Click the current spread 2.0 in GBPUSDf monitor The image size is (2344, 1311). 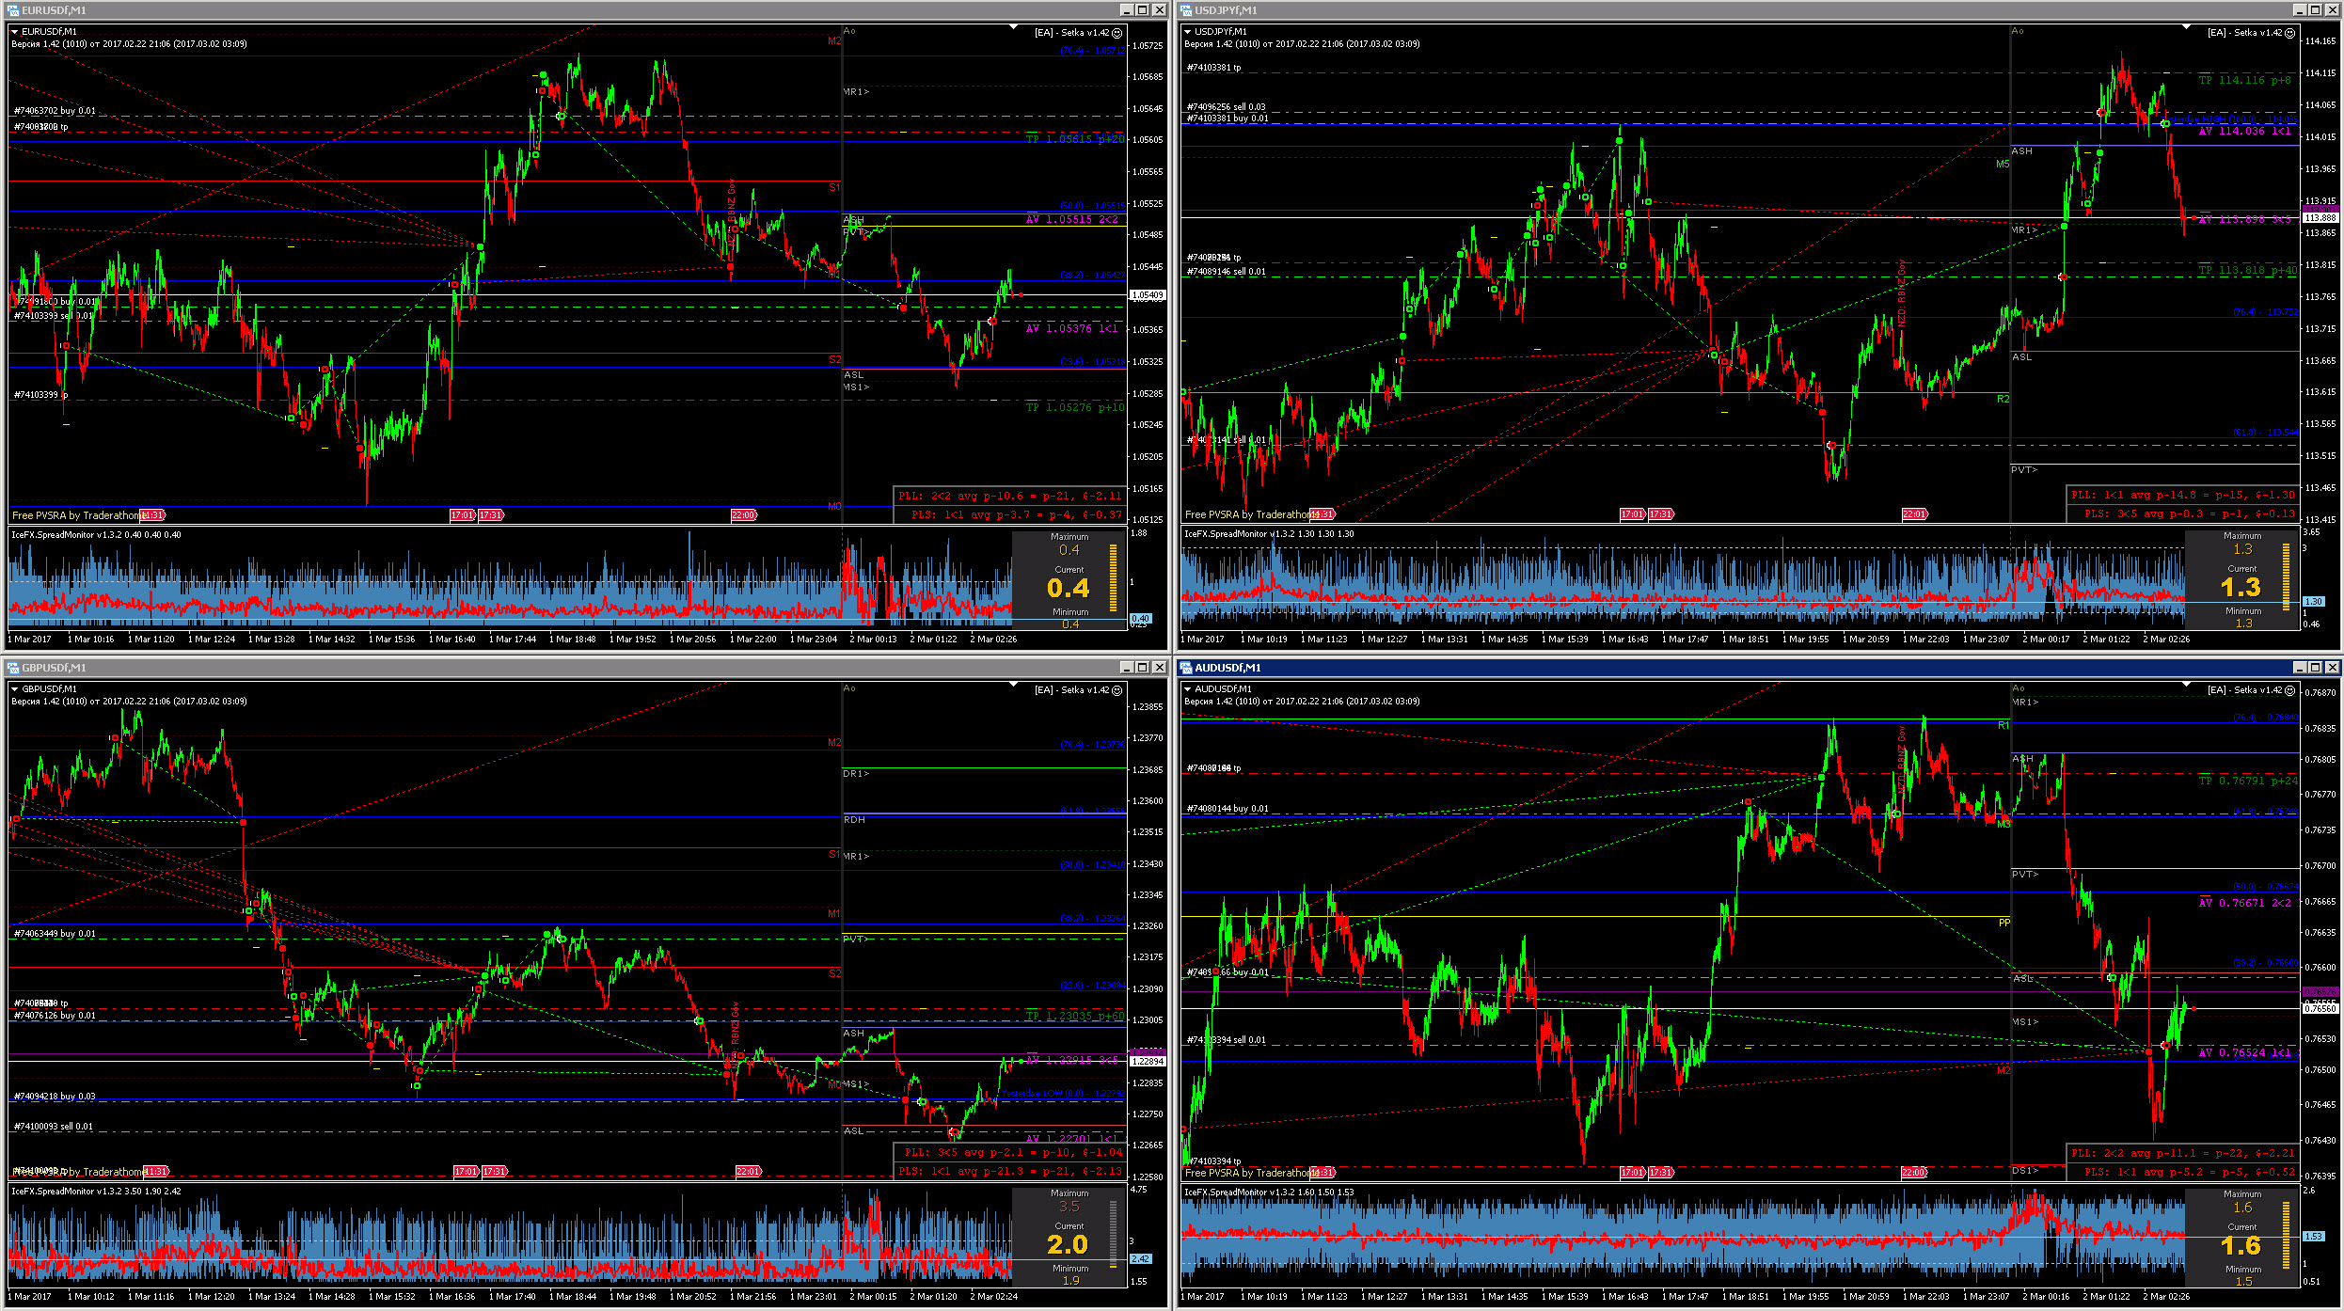click(1068, 1245)
